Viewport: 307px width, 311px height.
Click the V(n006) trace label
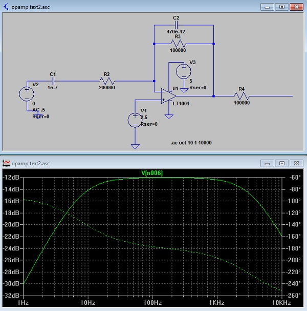point(151,173)
